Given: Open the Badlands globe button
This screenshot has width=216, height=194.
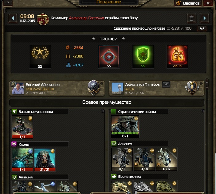Looking at the screenshot, I should [x=188, y=3].
